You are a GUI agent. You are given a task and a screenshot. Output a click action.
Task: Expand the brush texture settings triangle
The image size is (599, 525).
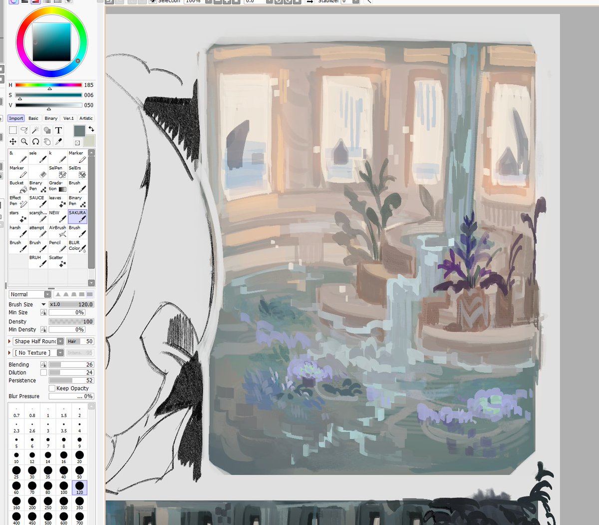click(10, 353)
